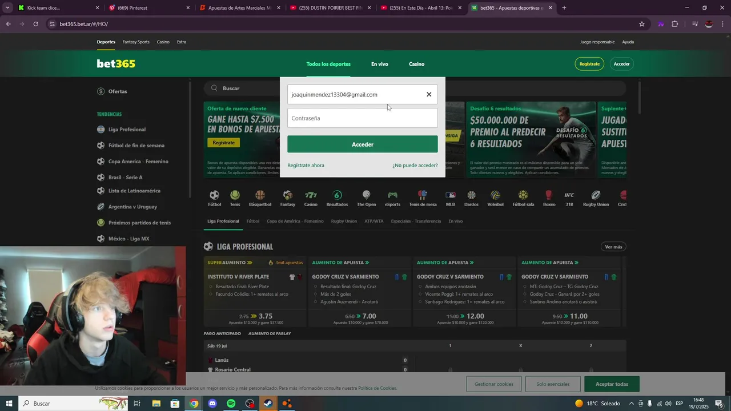Switch to the Pinterest browser tab
731x411 pixels.
pos(149,8)
